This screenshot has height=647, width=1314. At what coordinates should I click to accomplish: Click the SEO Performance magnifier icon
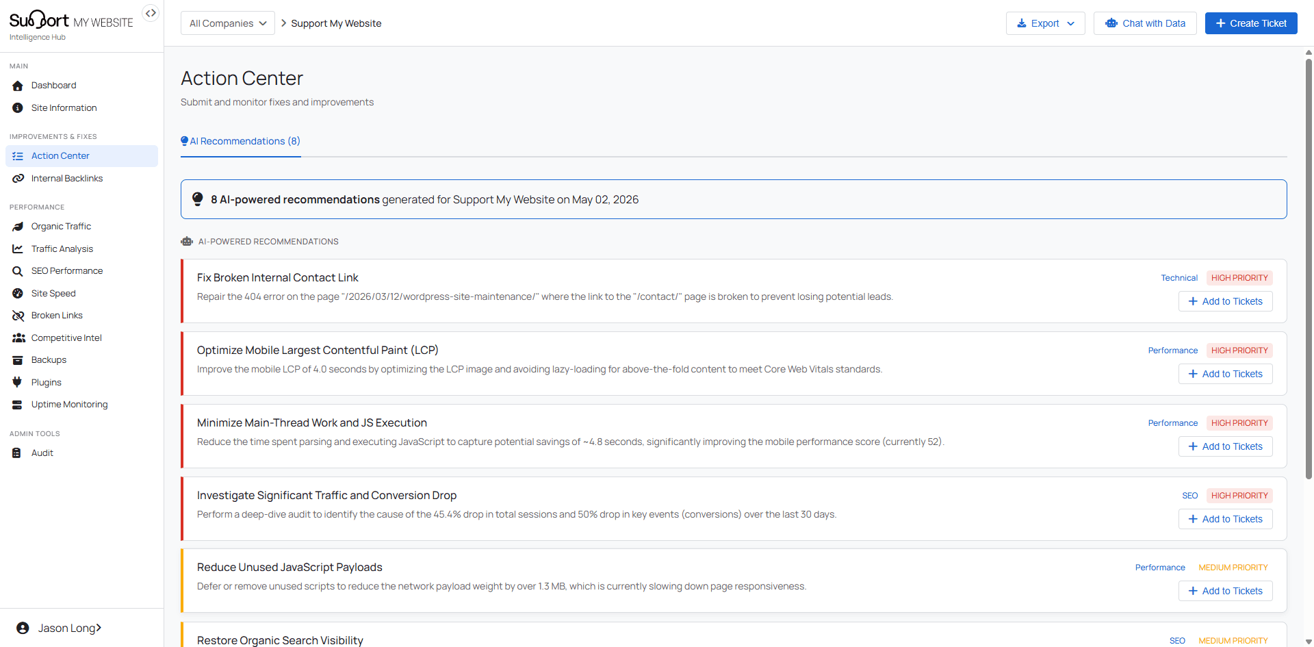(18, 271)
